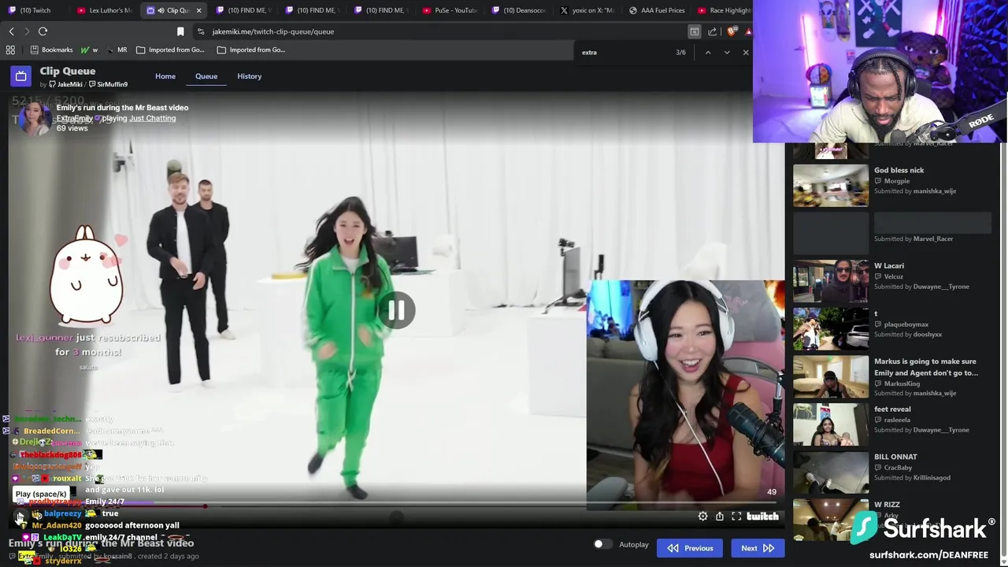Open the apps grid in bookmarks bar

tap(10, 50)
